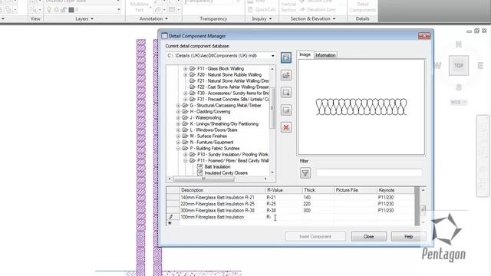Select Insulated Cavity Closers tree item

226,173
